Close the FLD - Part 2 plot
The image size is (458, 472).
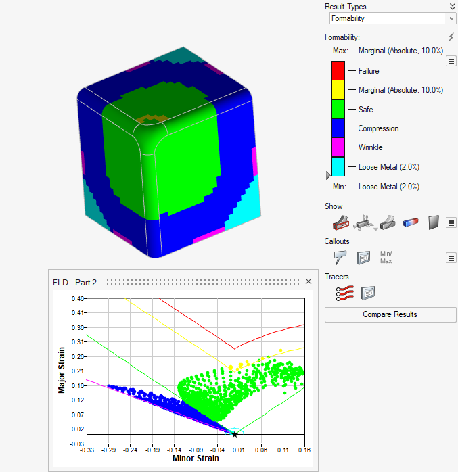tap(308, 281)
